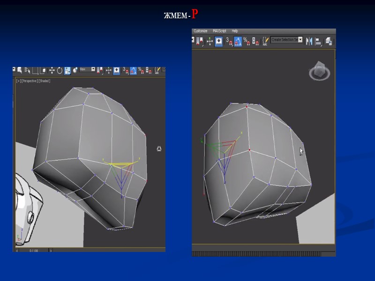
Task: Open the Customize menu
Action: point(201,31)
